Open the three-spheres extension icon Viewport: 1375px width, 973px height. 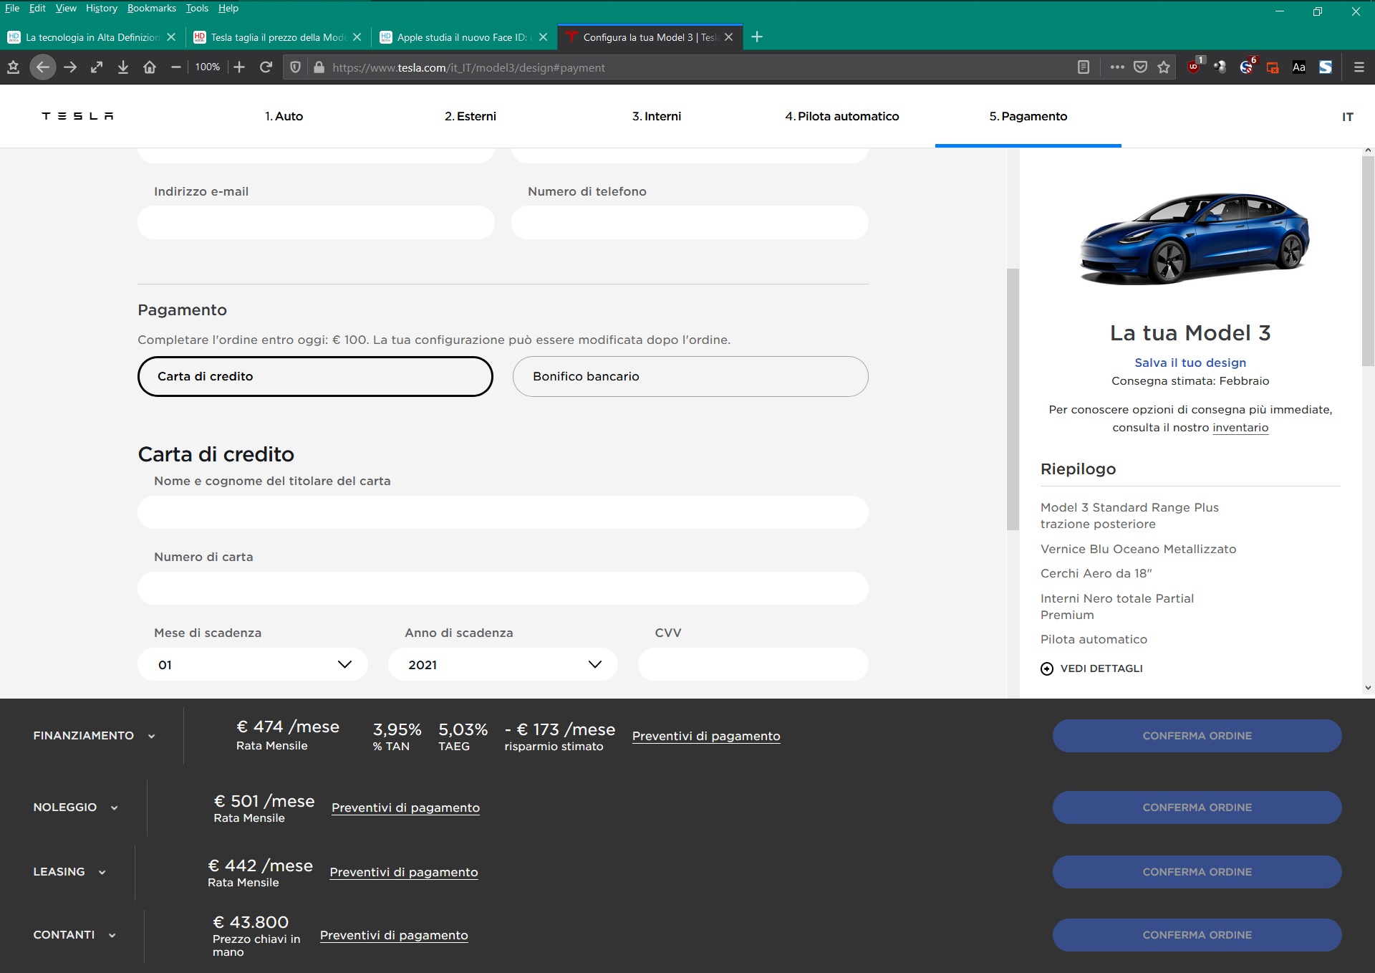(1220, 67)
